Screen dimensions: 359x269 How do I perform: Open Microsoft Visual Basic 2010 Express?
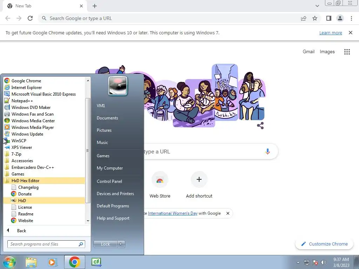44,94
